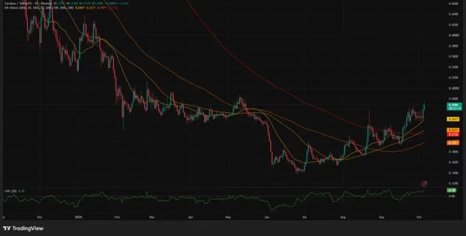Click the yellow 0.2417 SMA price tag

(x=453, y=119)
